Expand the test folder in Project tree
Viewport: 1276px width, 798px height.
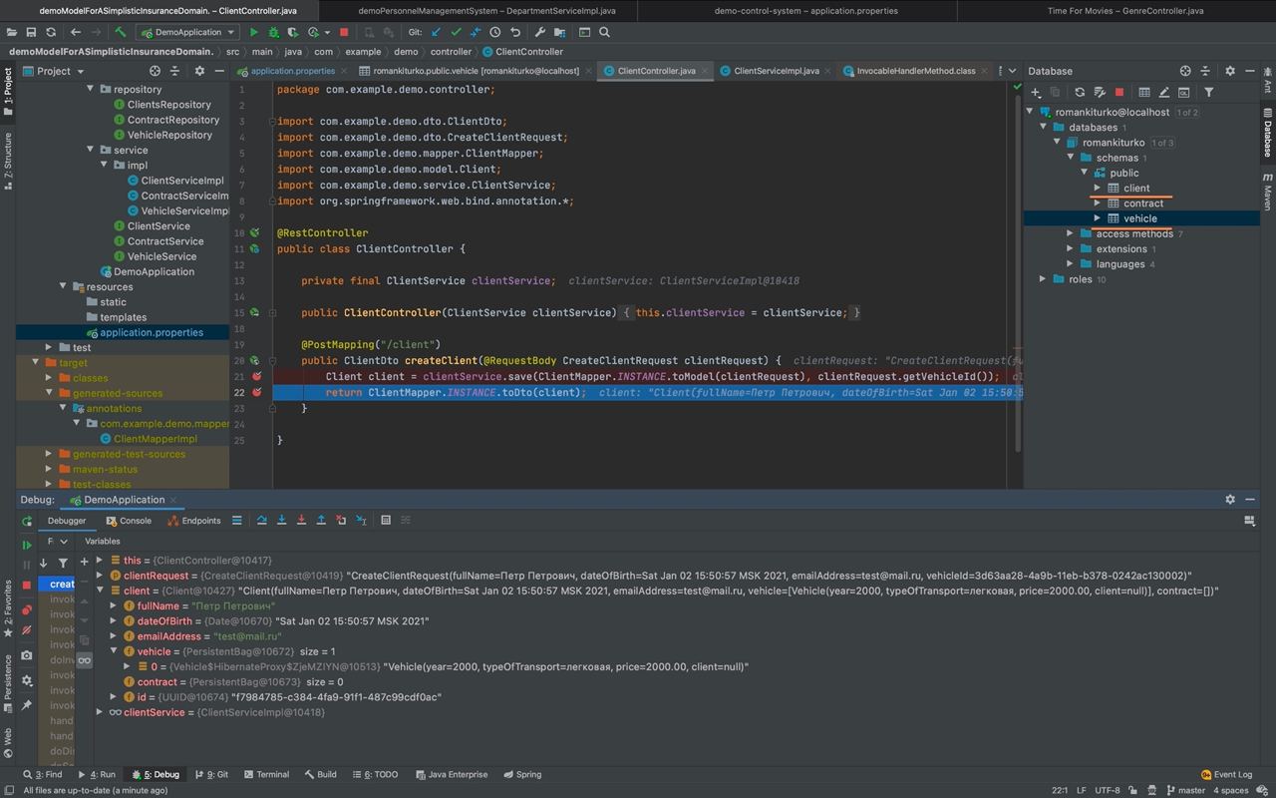[x=49, y=347]
